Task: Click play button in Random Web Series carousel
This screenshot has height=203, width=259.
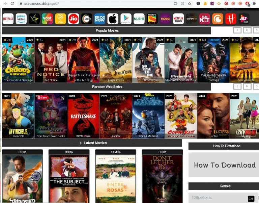Action: 247,86
